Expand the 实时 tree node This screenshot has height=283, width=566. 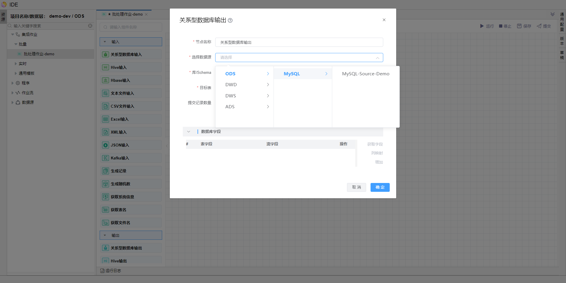click(16, 64)
